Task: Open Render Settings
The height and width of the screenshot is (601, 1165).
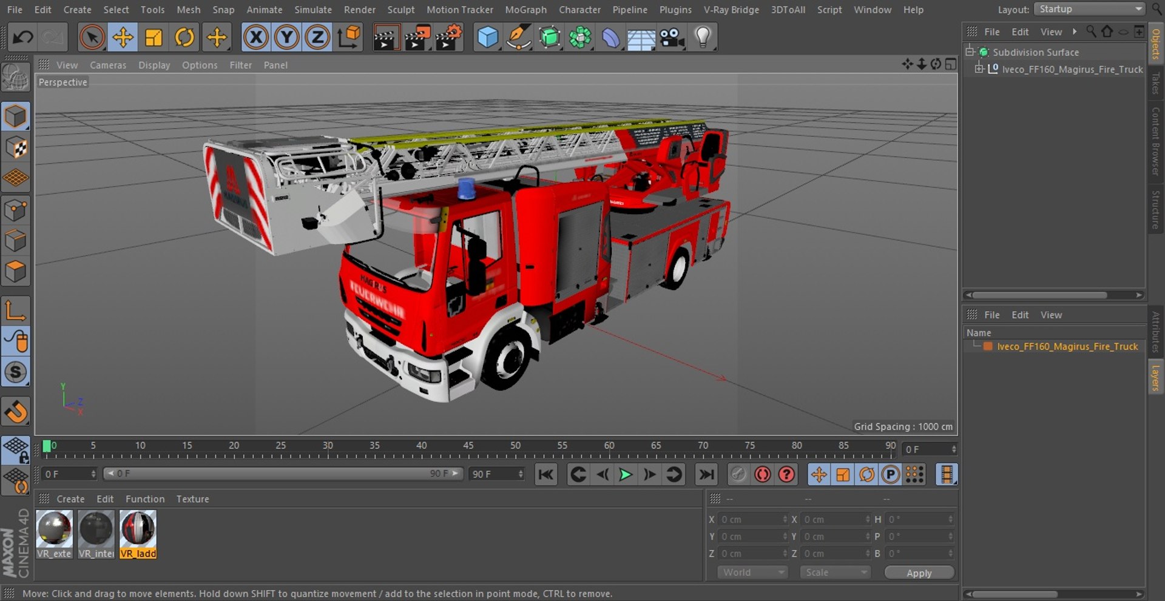Action: coord(449,38)
